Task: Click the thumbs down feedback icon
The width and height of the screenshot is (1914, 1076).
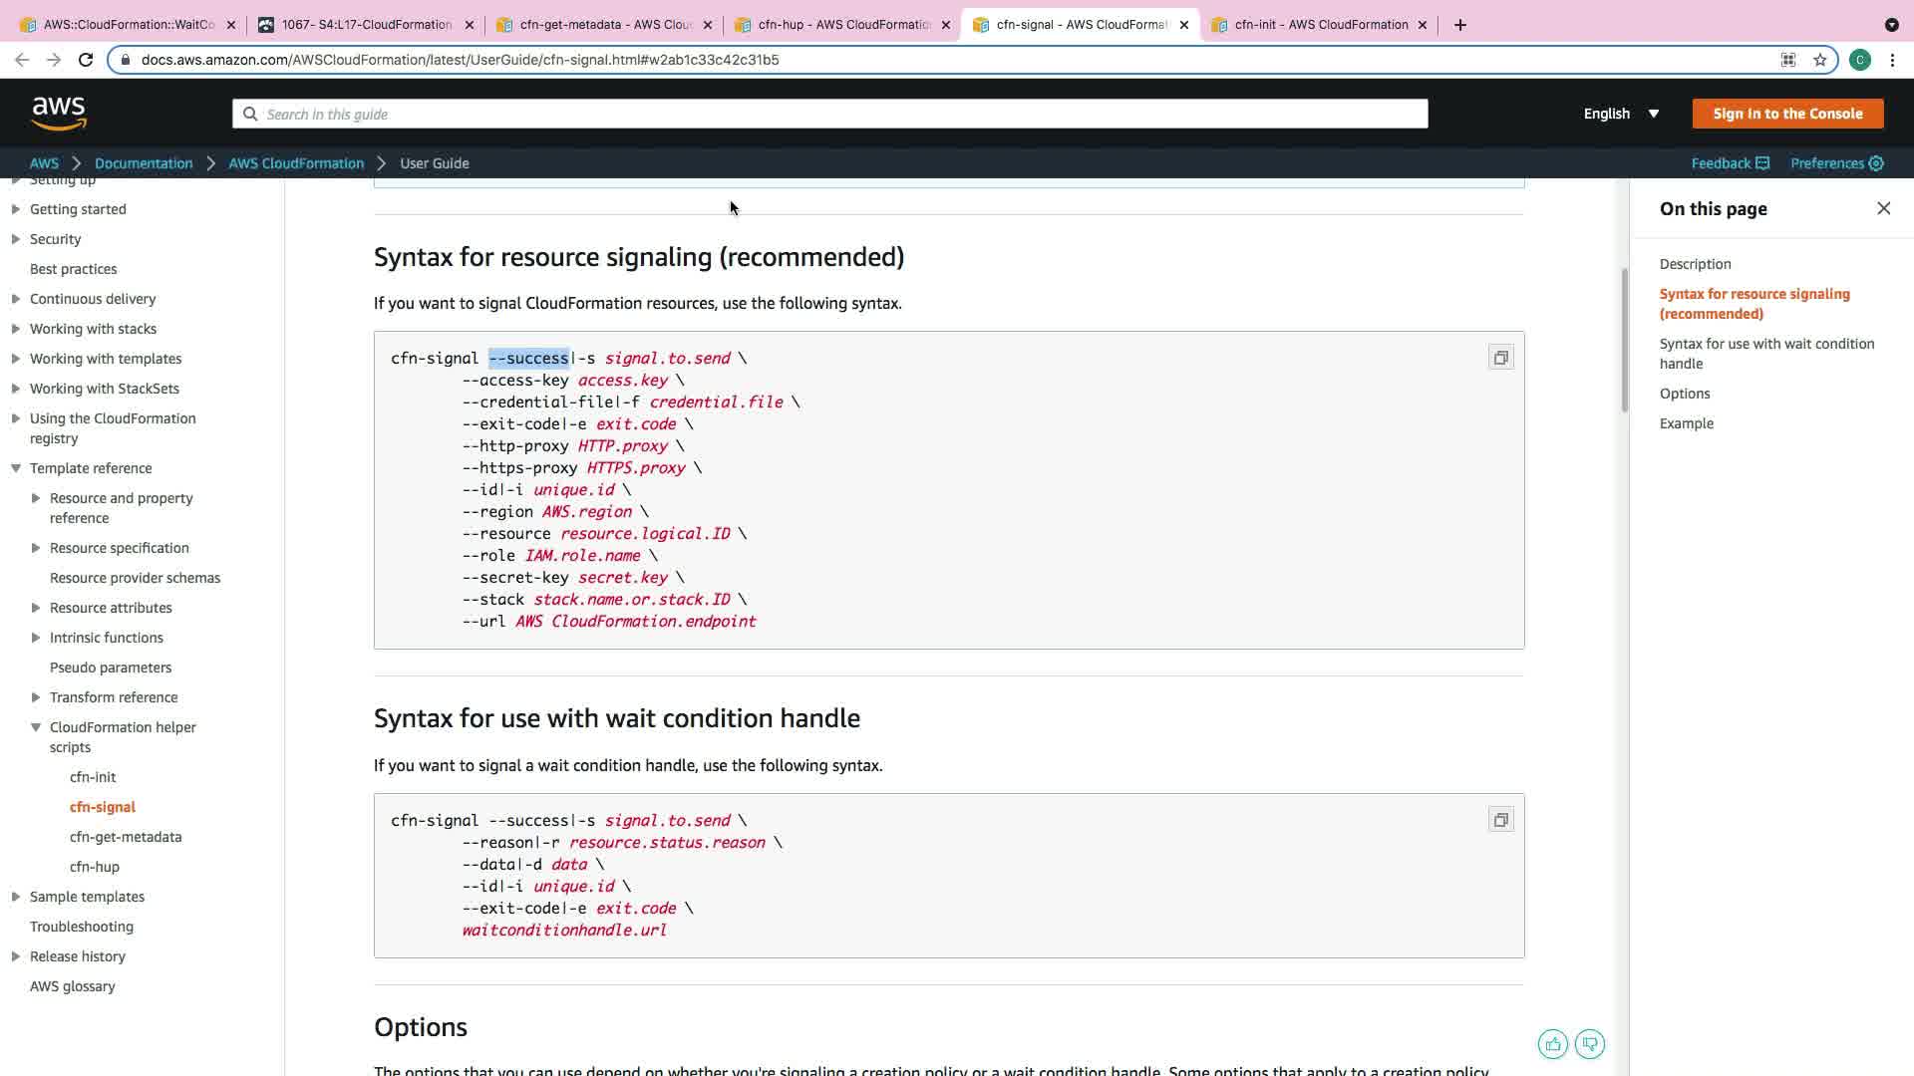Action: pyautogui.click(x=1590, y=1044)
